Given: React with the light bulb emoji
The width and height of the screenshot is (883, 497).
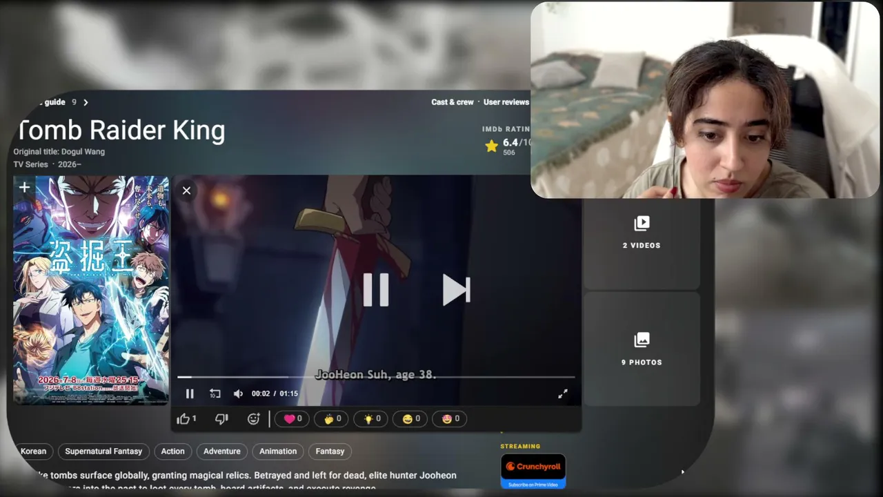Looking at the screenshot, I should 371,418.
